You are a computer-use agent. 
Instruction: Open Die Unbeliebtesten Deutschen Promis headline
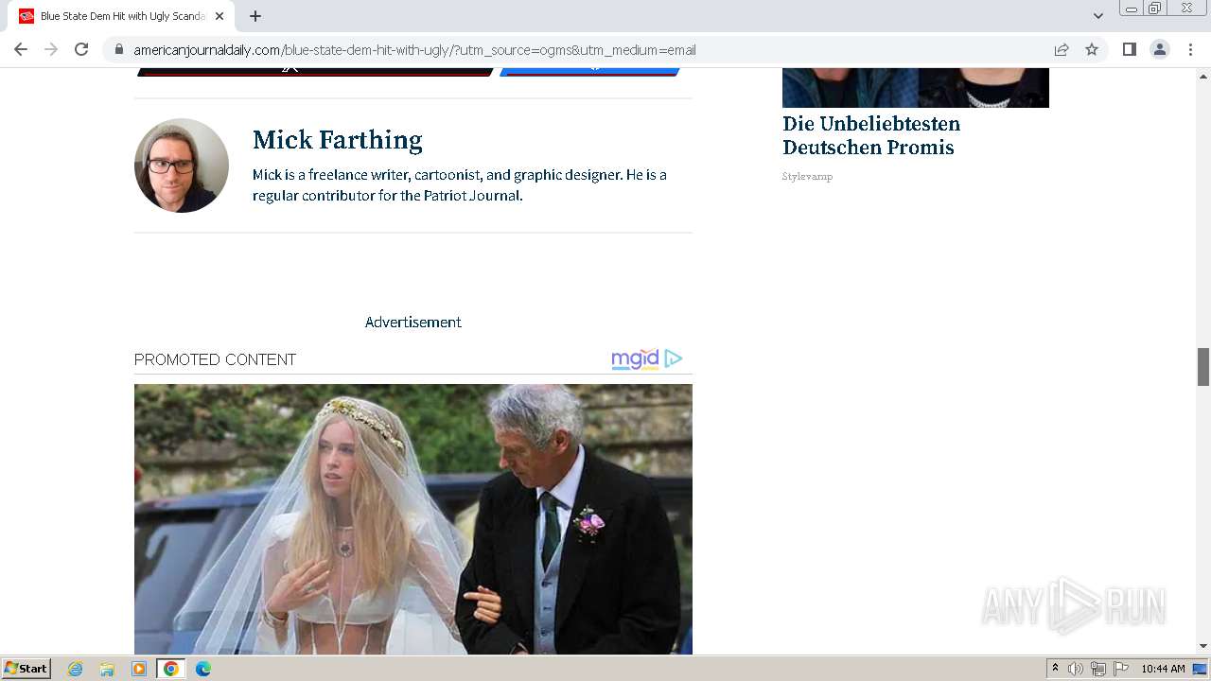(x=870, y=135)
